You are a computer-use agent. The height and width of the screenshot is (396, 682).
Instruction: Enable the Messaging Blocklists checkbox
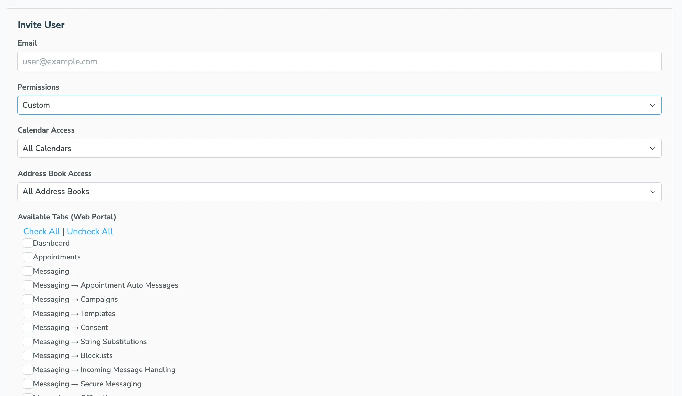pyautogui.click(x=28, y=355)
